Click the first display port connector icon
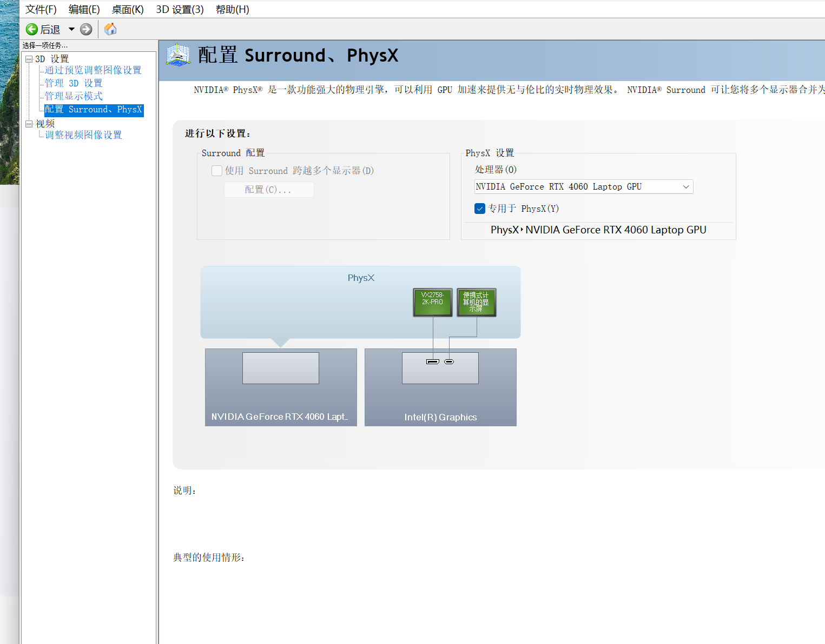The width and height of the screenshot is (825, 644). (x=433, y=361)
